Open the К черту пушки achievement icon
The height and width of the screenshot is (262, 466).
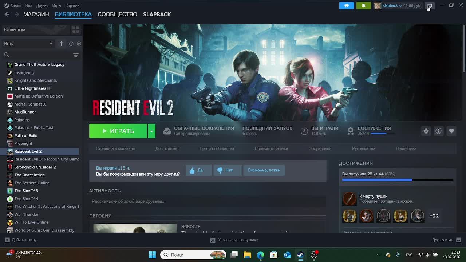click(x=349, y=199)
